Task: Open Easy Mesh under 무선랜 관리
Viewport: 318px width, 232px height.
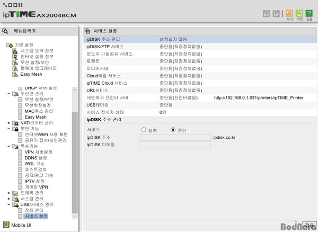Action: point(36,117)
